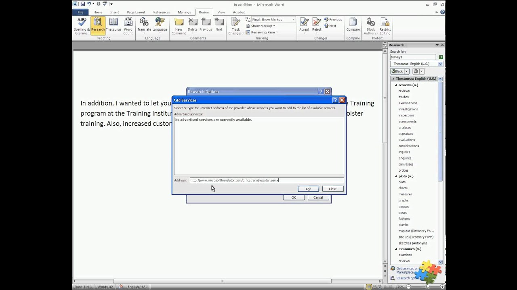Select synonym 'canvasses' in thesaurus list

(406, 164)
